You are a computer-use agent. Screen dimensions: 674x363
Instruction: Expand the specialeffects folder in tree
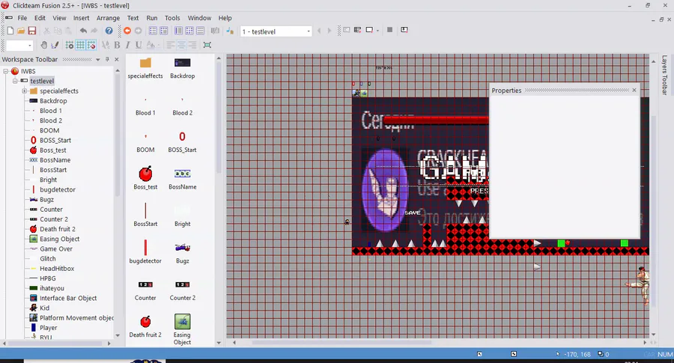coord(25,91)
